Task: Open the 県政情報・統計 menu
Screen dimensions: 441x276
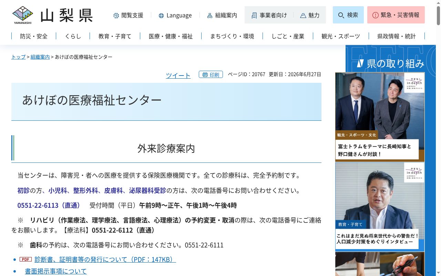Action: coord(397,36)
